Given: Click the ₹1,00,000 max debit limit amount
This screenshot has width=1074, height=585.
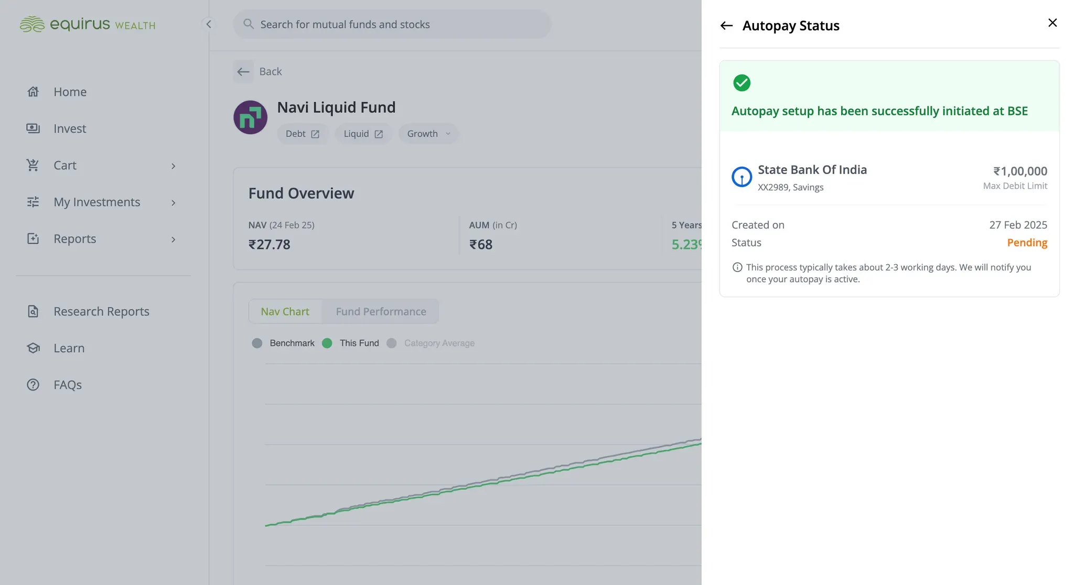Looking at the screenshot, I should click(1020, 171).
